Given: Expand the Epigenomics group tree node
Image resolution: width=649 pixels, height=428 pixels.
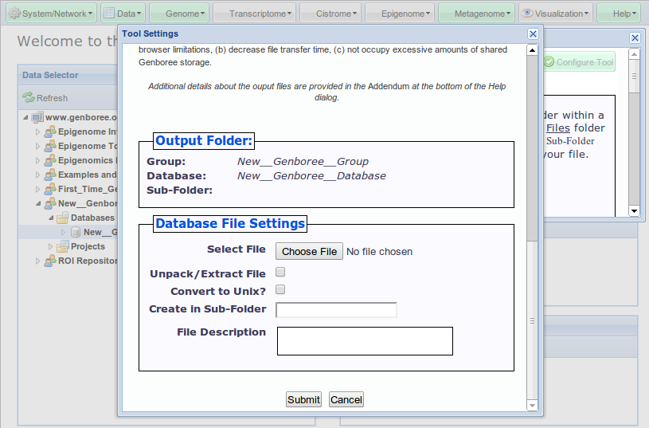Looking at the screenshot, I should coord(37,160).
